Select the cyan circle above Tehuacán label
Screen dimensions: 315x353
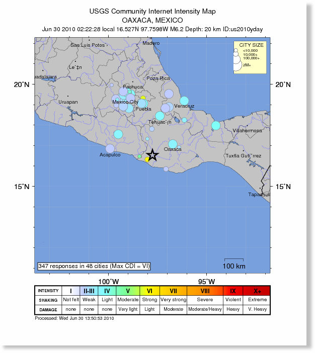point(160,116)
